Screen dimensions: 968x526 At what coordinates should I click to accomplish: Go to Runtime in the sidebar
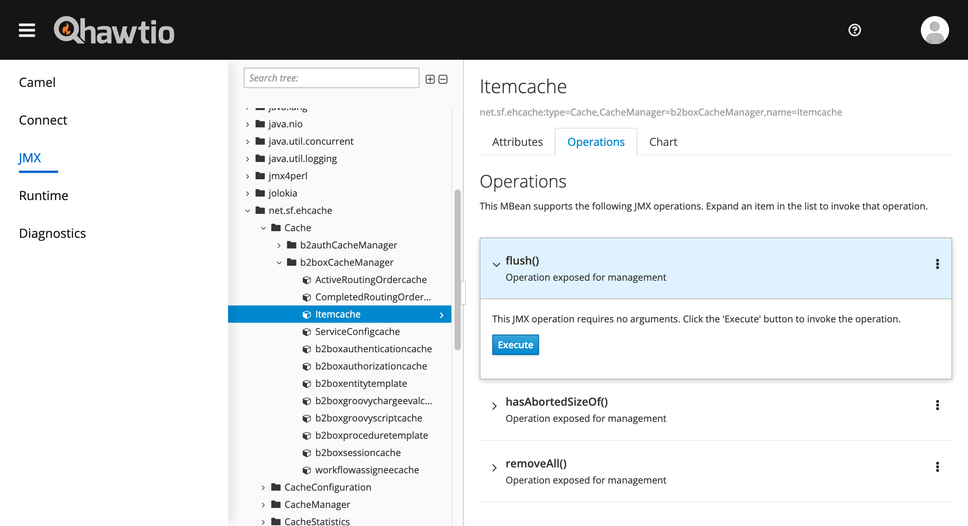[44, 195]
